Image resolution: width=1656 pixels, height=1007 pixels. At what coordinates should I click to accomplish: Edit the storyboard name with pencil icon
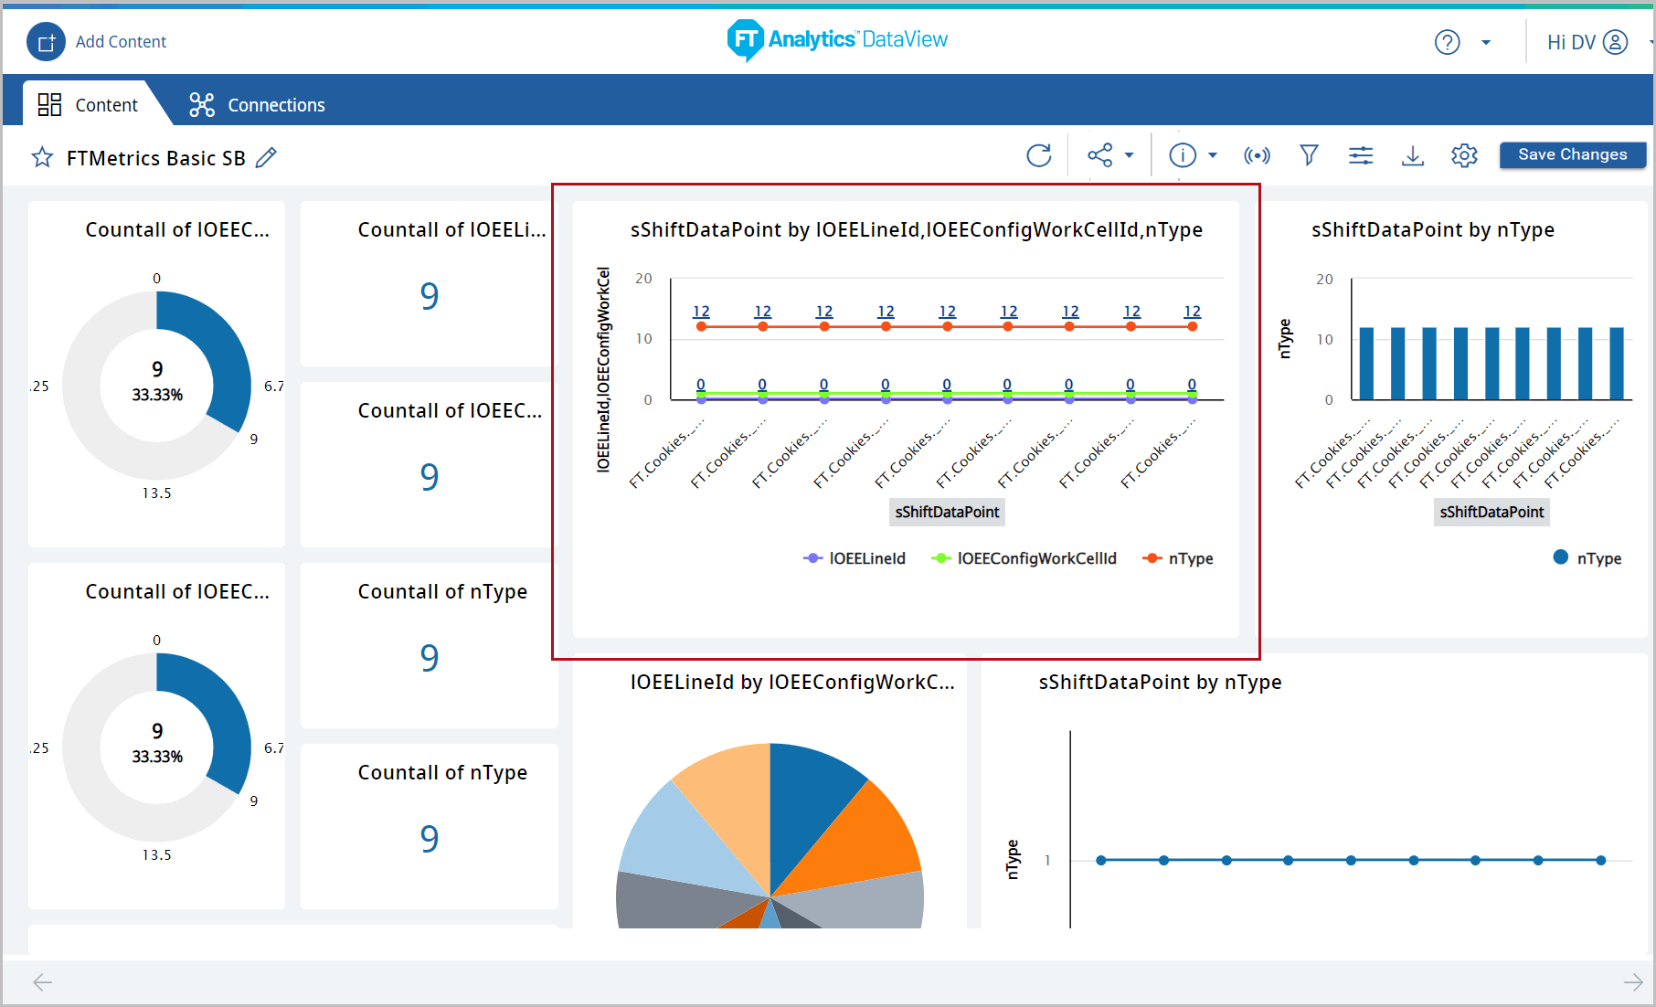(x=266, y=158)
